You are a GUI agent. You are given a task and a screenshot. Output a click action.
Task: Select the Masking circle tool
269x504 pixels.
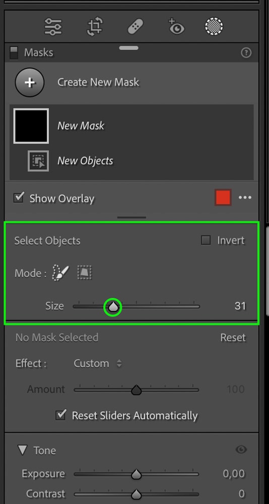(214, 26)
